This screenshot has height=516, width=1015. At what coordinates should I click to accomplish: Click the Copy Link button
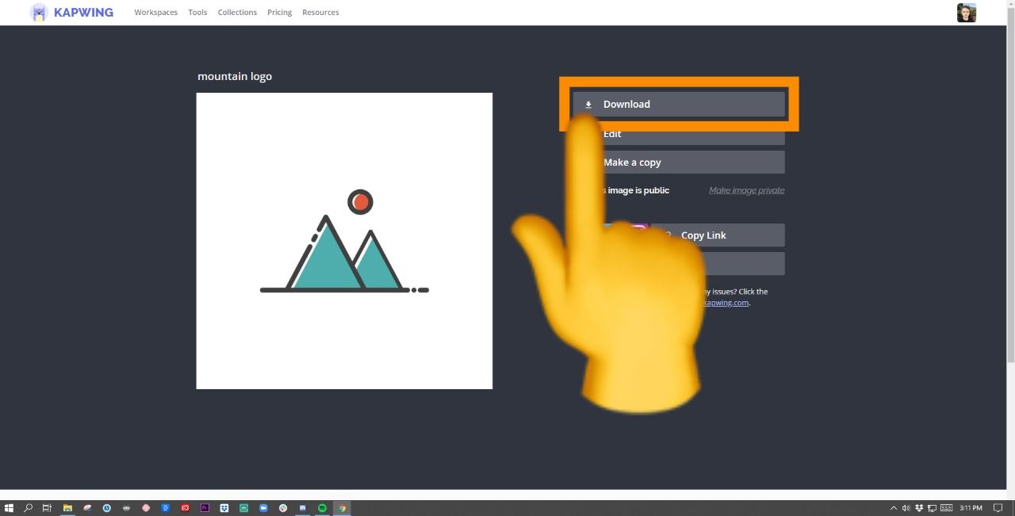click(x=718, y=235)
